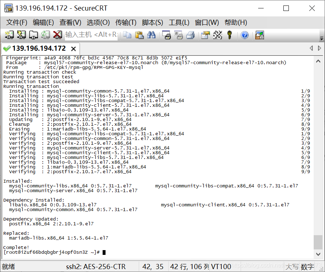Click the Quick Connect lightning icon
325x272 pixels.
[21, 35]
